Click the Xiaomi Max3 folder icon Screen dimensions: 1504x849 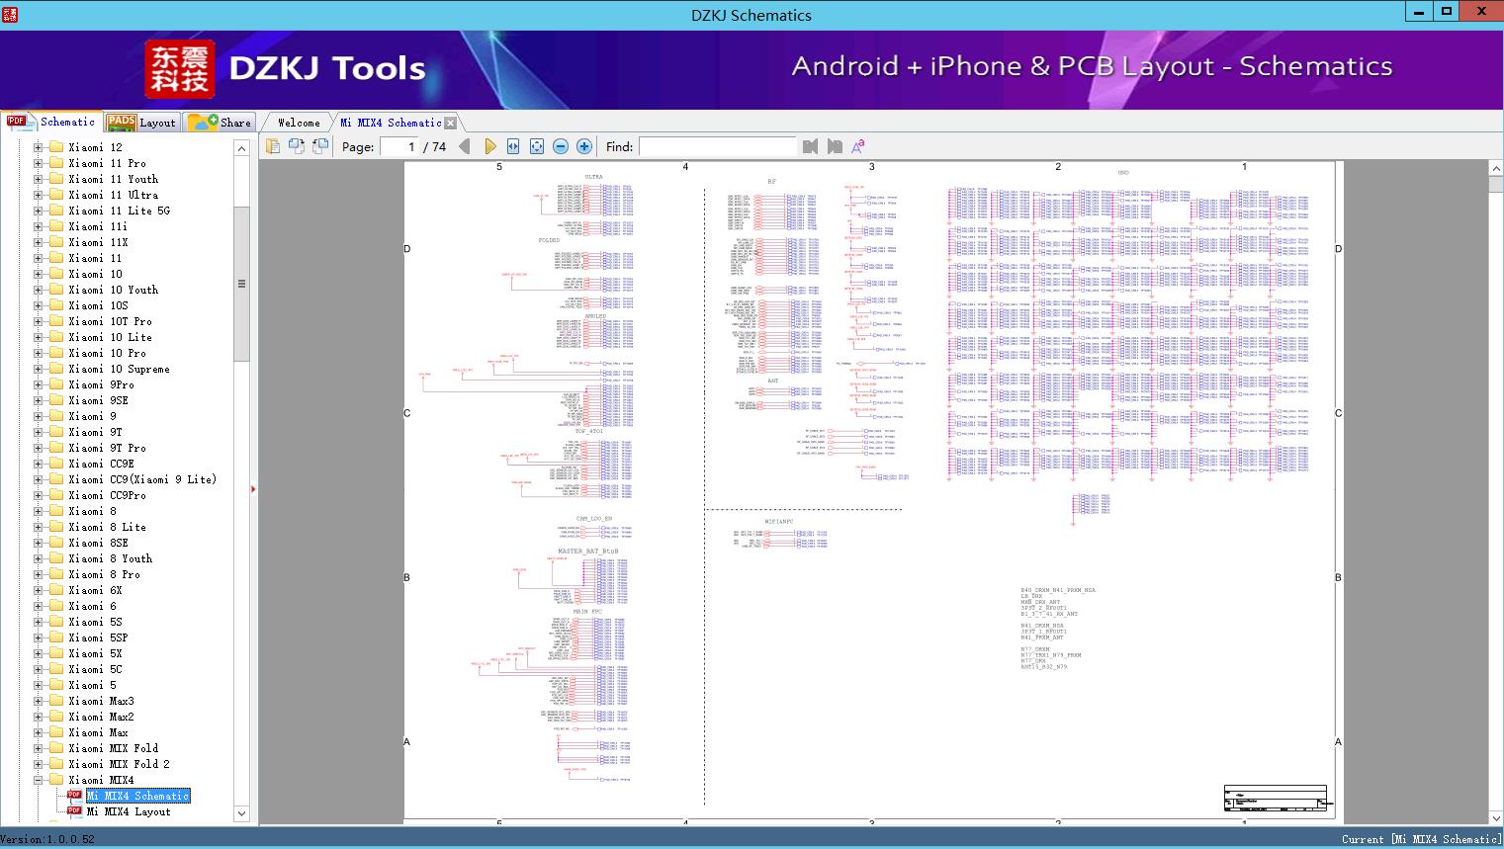[x=56, y=701]
